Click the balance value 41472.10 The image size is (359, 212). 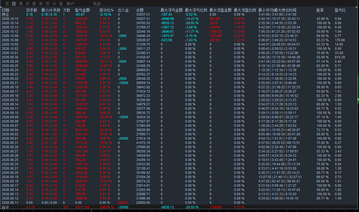click(x=143, y=143)
